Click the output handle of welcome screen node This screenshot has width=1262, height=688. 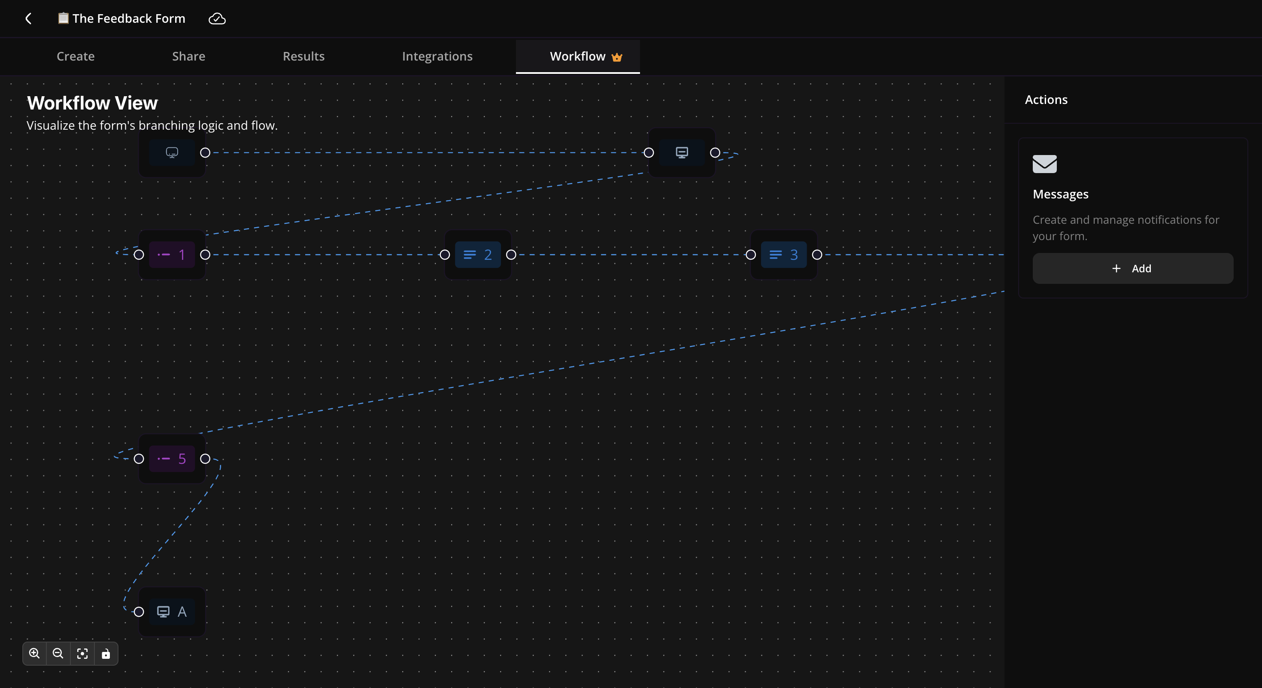point(205,153)
